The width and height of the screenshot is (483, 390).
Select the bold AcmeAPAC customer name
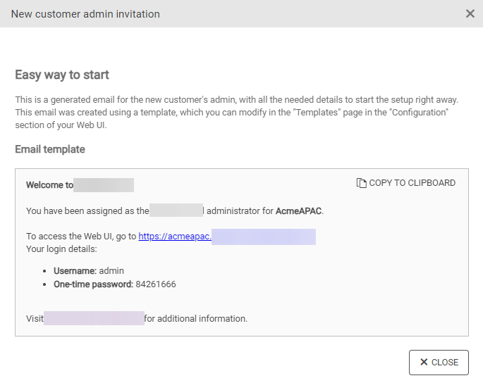(298, 210)
